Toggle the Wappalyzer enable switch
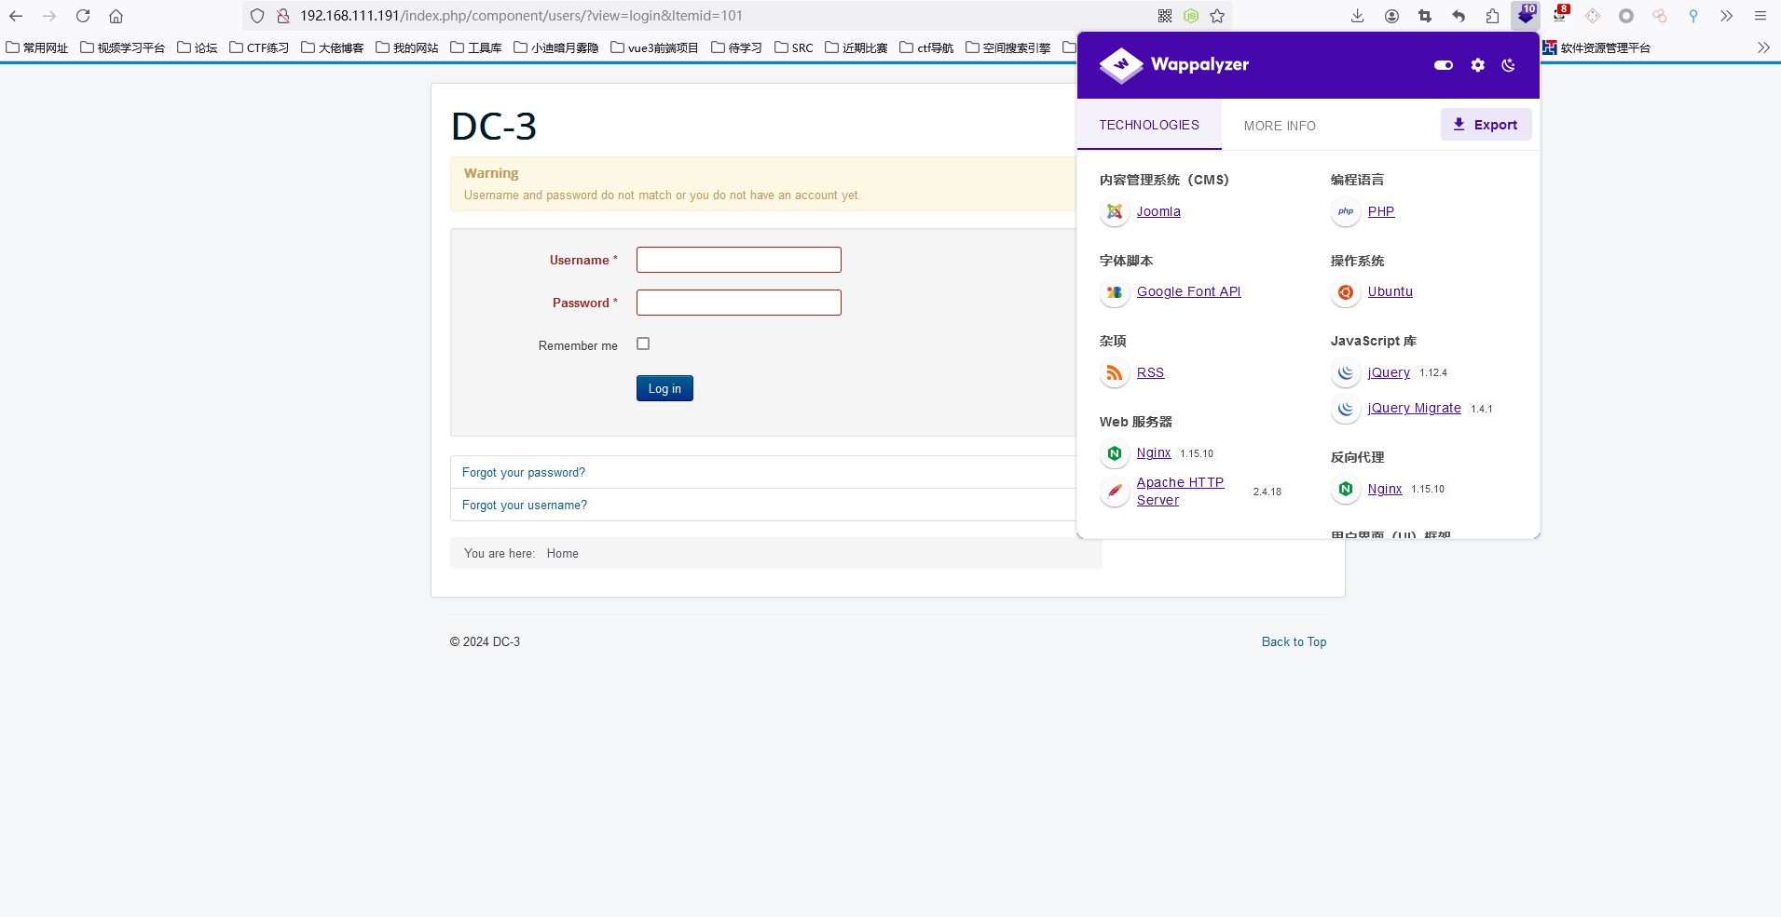This screenshot has height=917, width=1781. (x=1443, y=65)
